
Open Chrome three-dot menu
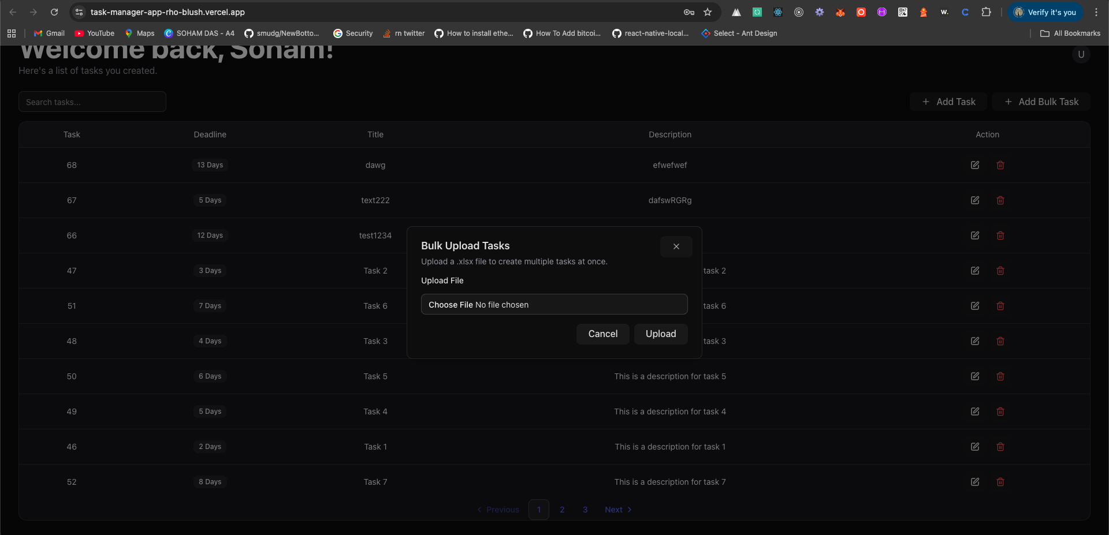click(1096, 12)
